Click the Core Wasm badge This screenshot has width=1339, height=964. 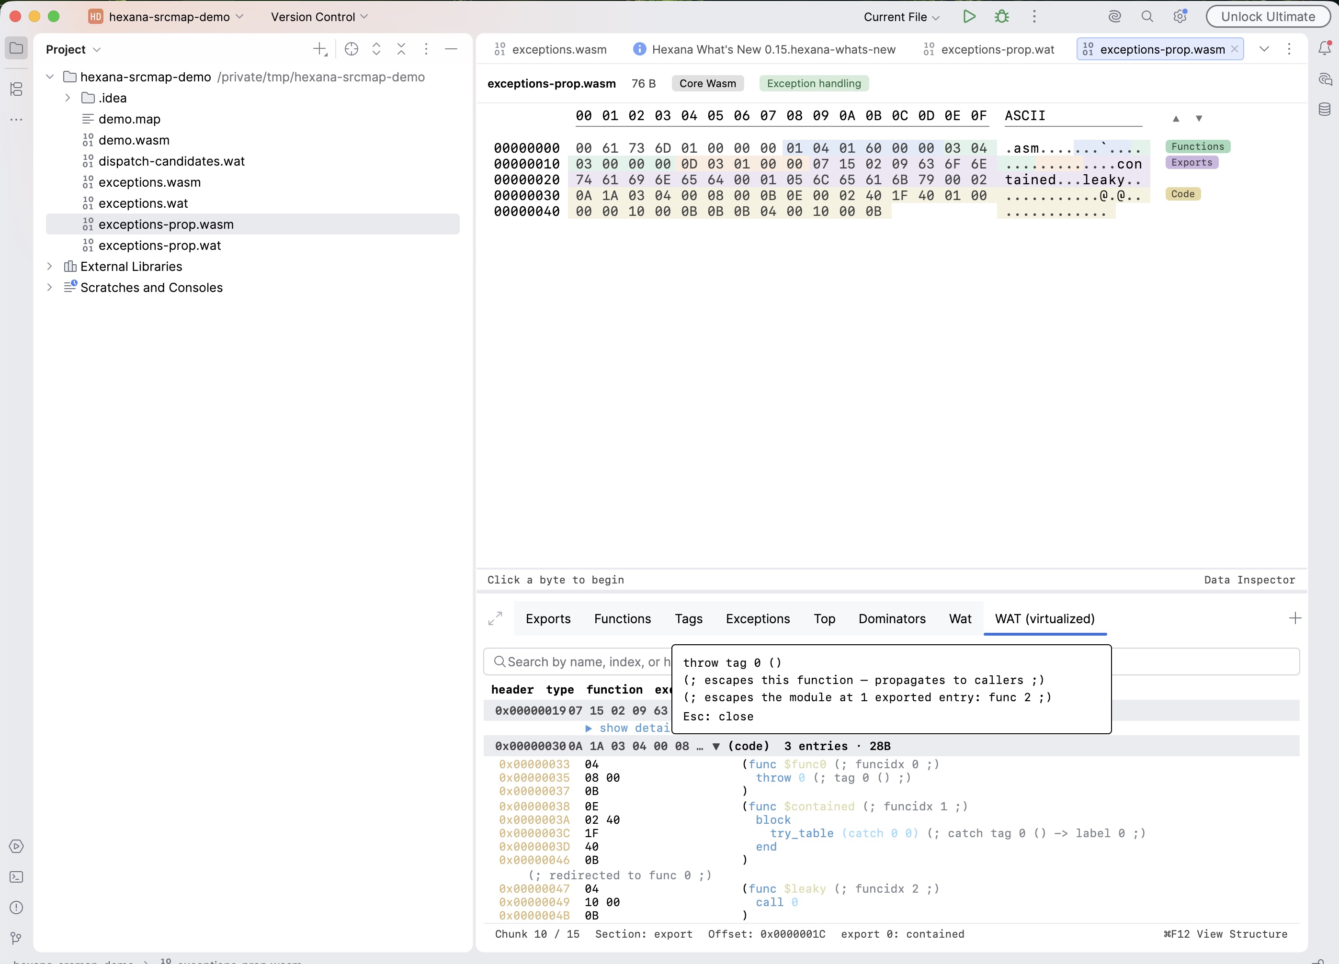click(x=707, y=83)
